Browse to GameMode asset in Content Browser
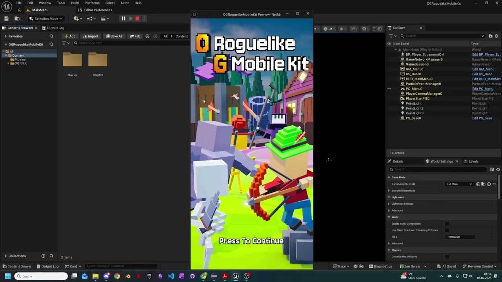The height and width of the screenshot is (282, 502). pyautogui.click(x=483, y=184)
